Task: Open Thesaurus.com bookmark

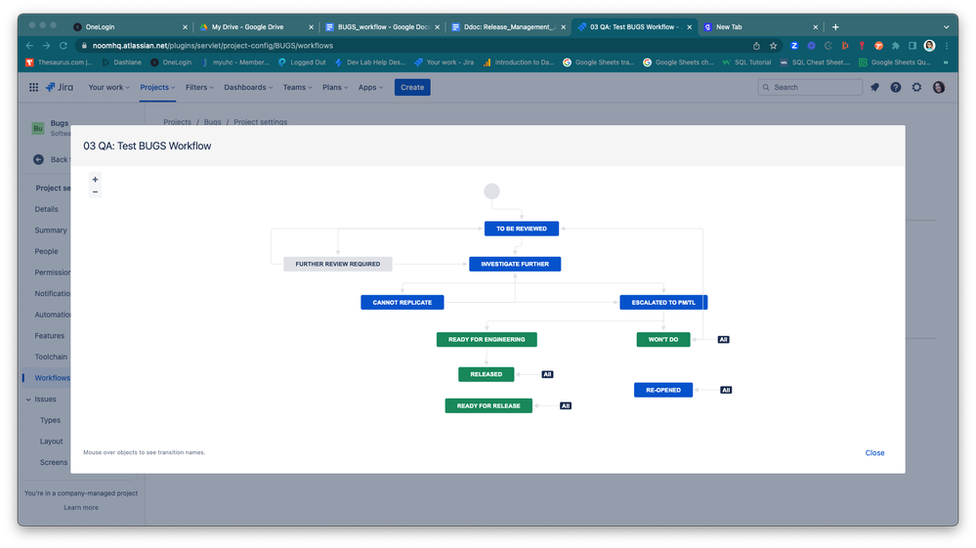Action: point(59,63)
